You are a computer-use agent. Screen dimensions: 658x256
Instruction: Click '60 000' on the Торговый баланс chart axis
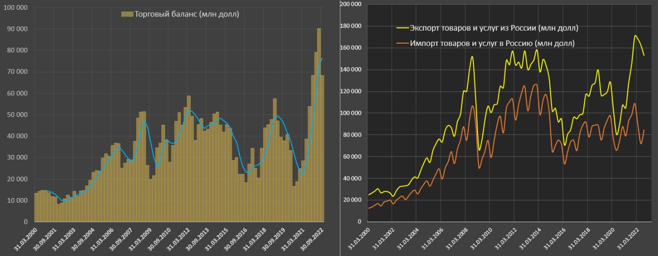coord(17,93)
